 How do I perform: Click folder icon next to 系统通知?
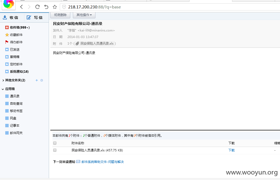point(7,71)
